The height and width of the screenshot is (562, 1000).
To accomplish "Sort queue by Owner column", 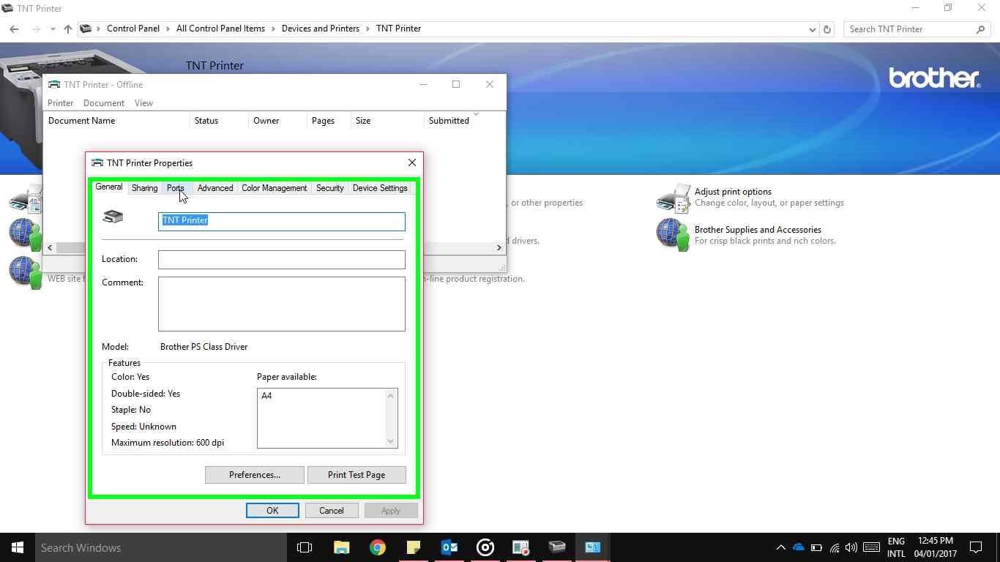I will (277, 121).
